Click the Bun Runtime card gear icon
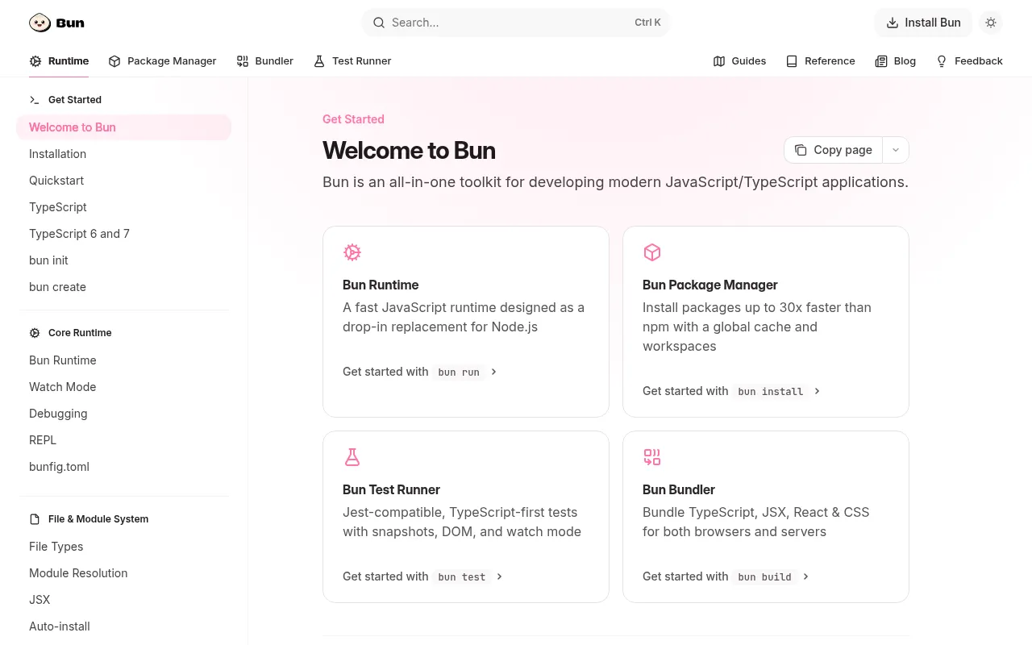The height and width of the screenshot is (645, 1032). 352,252
